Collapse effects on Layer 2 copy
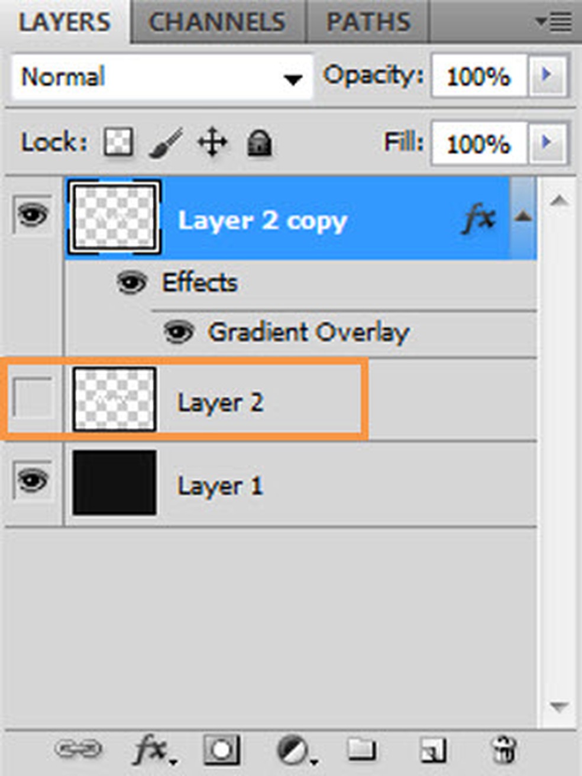Screen dimensions: 582x776 (522, 216)
